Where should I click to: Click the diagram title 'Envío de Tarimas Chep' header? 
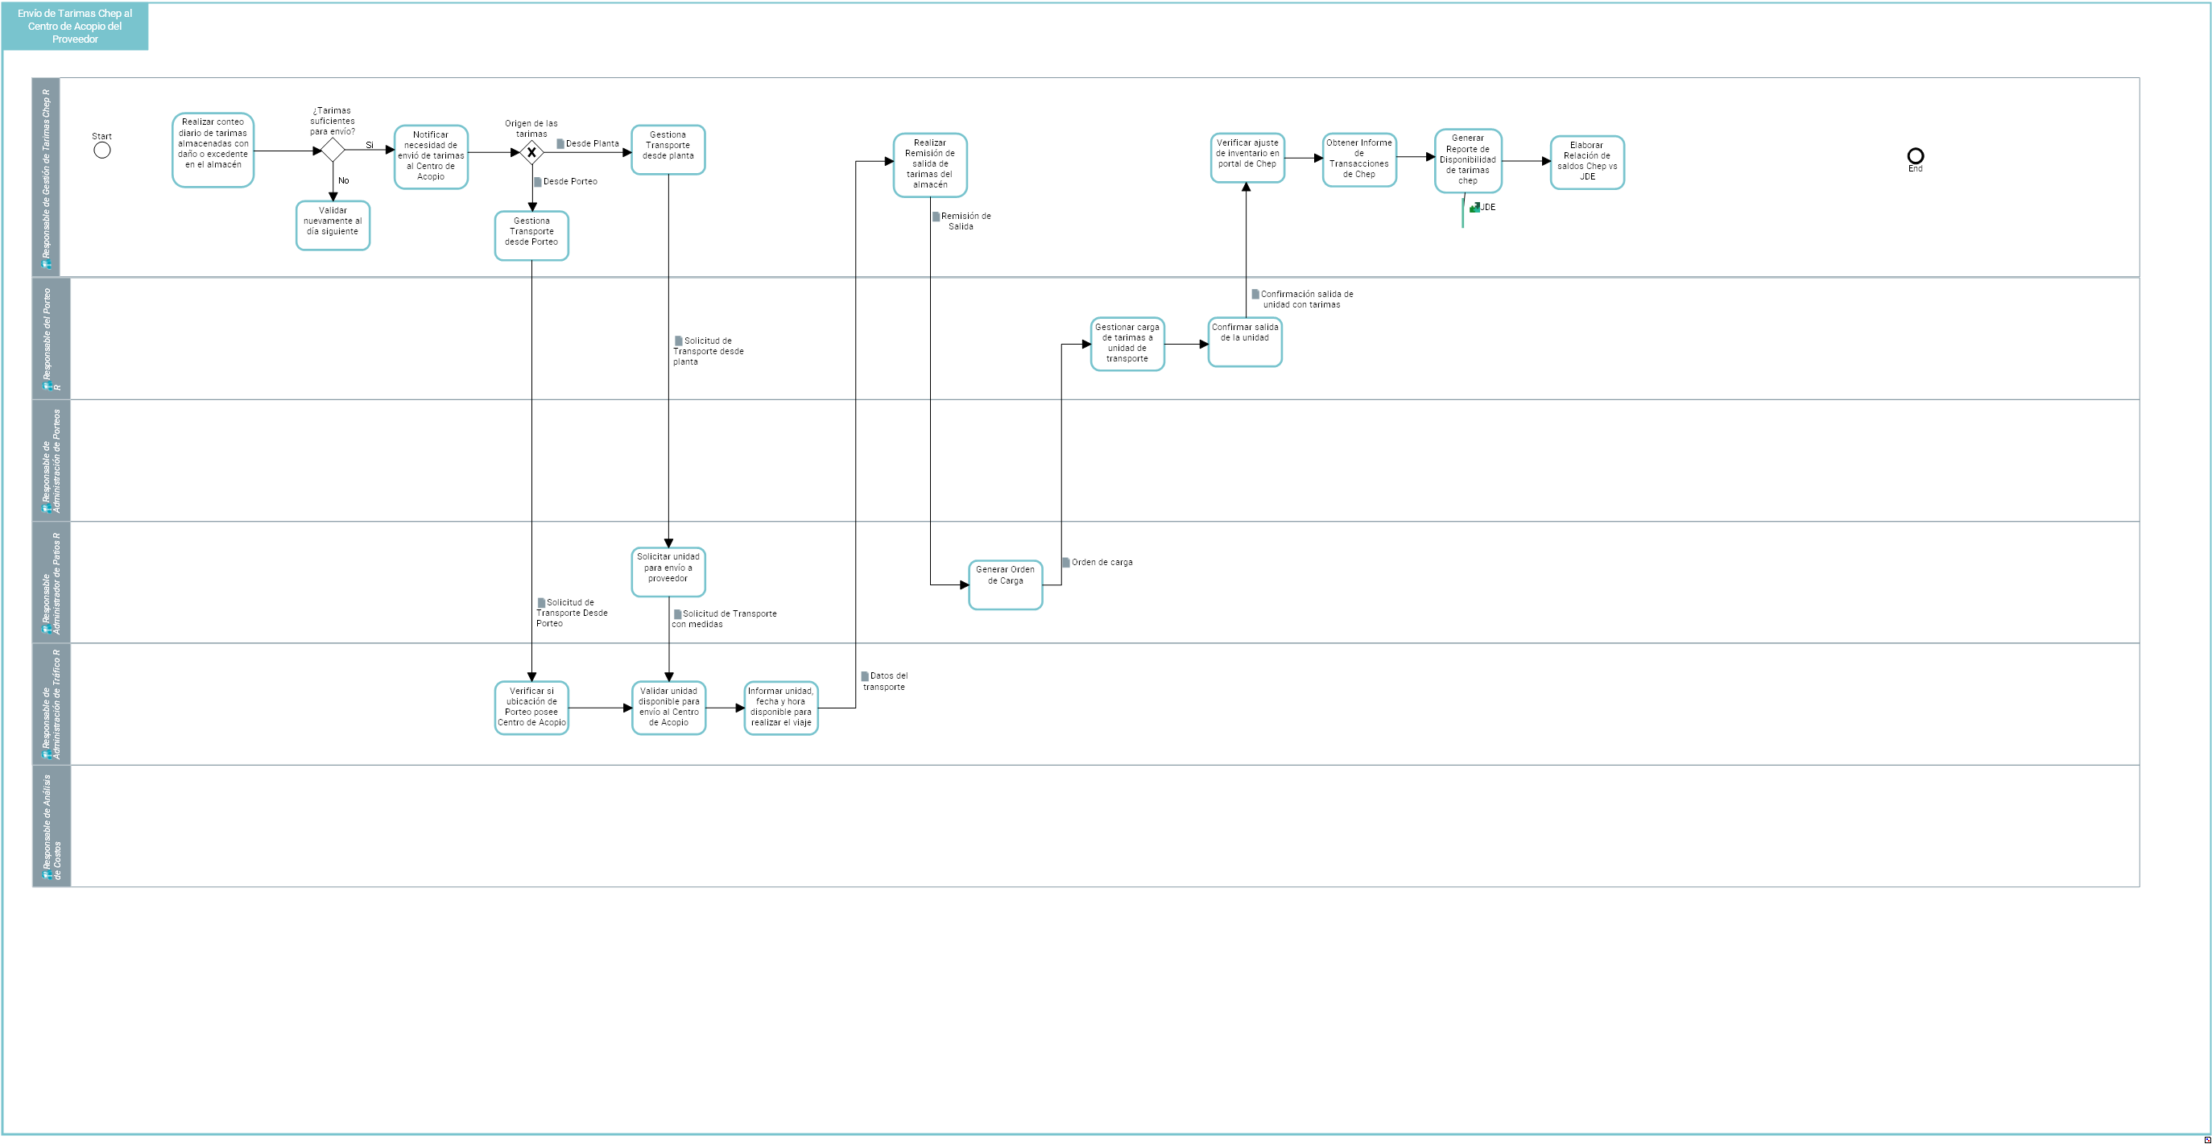tap(75, 27)
